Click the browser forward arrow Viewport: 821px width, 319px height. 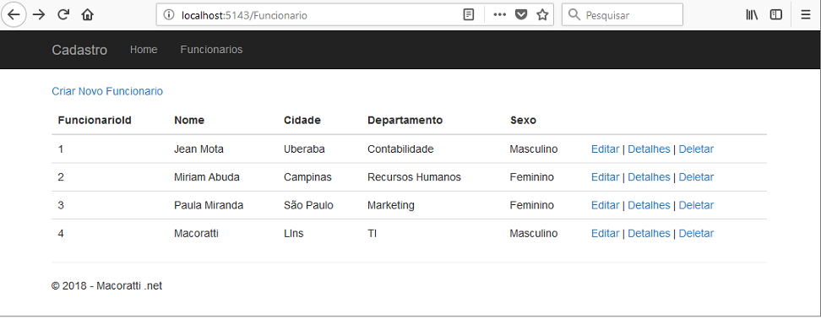tap(39, 14)
